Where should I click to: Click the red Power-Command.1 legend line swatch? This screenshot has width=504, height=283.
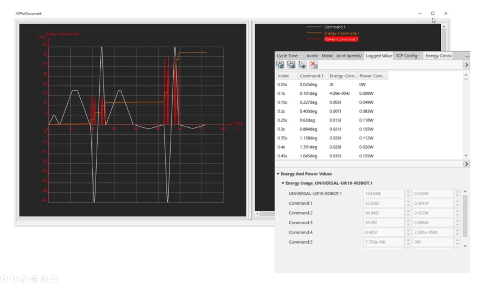coord(314,39)
